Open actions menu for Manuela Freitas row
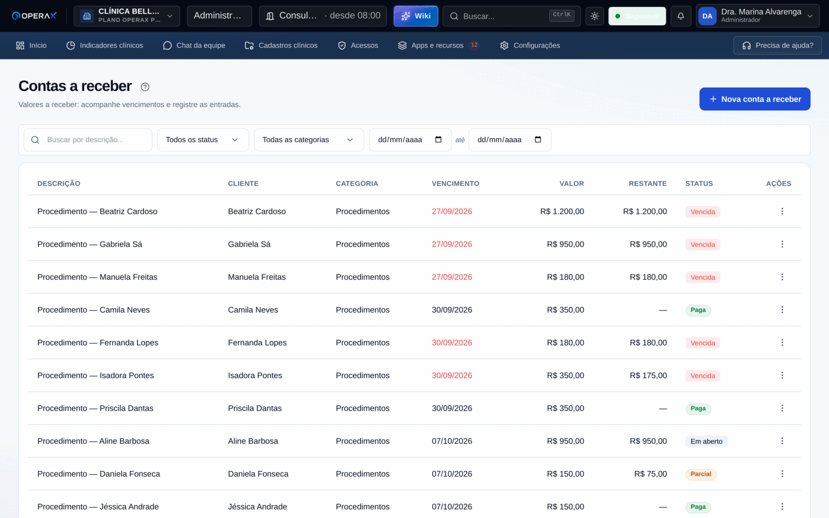Image resolution: width=829 pixels, height=518 pixels. 782,277
